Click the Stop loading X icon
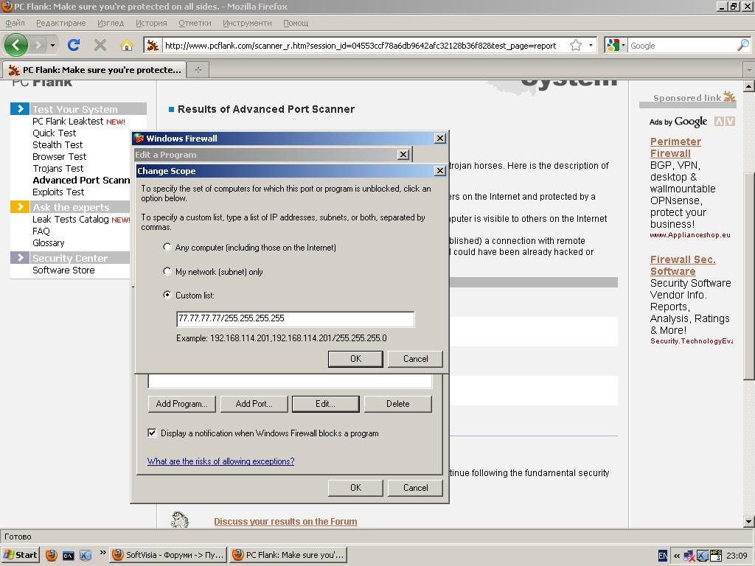 pos(100,45)
